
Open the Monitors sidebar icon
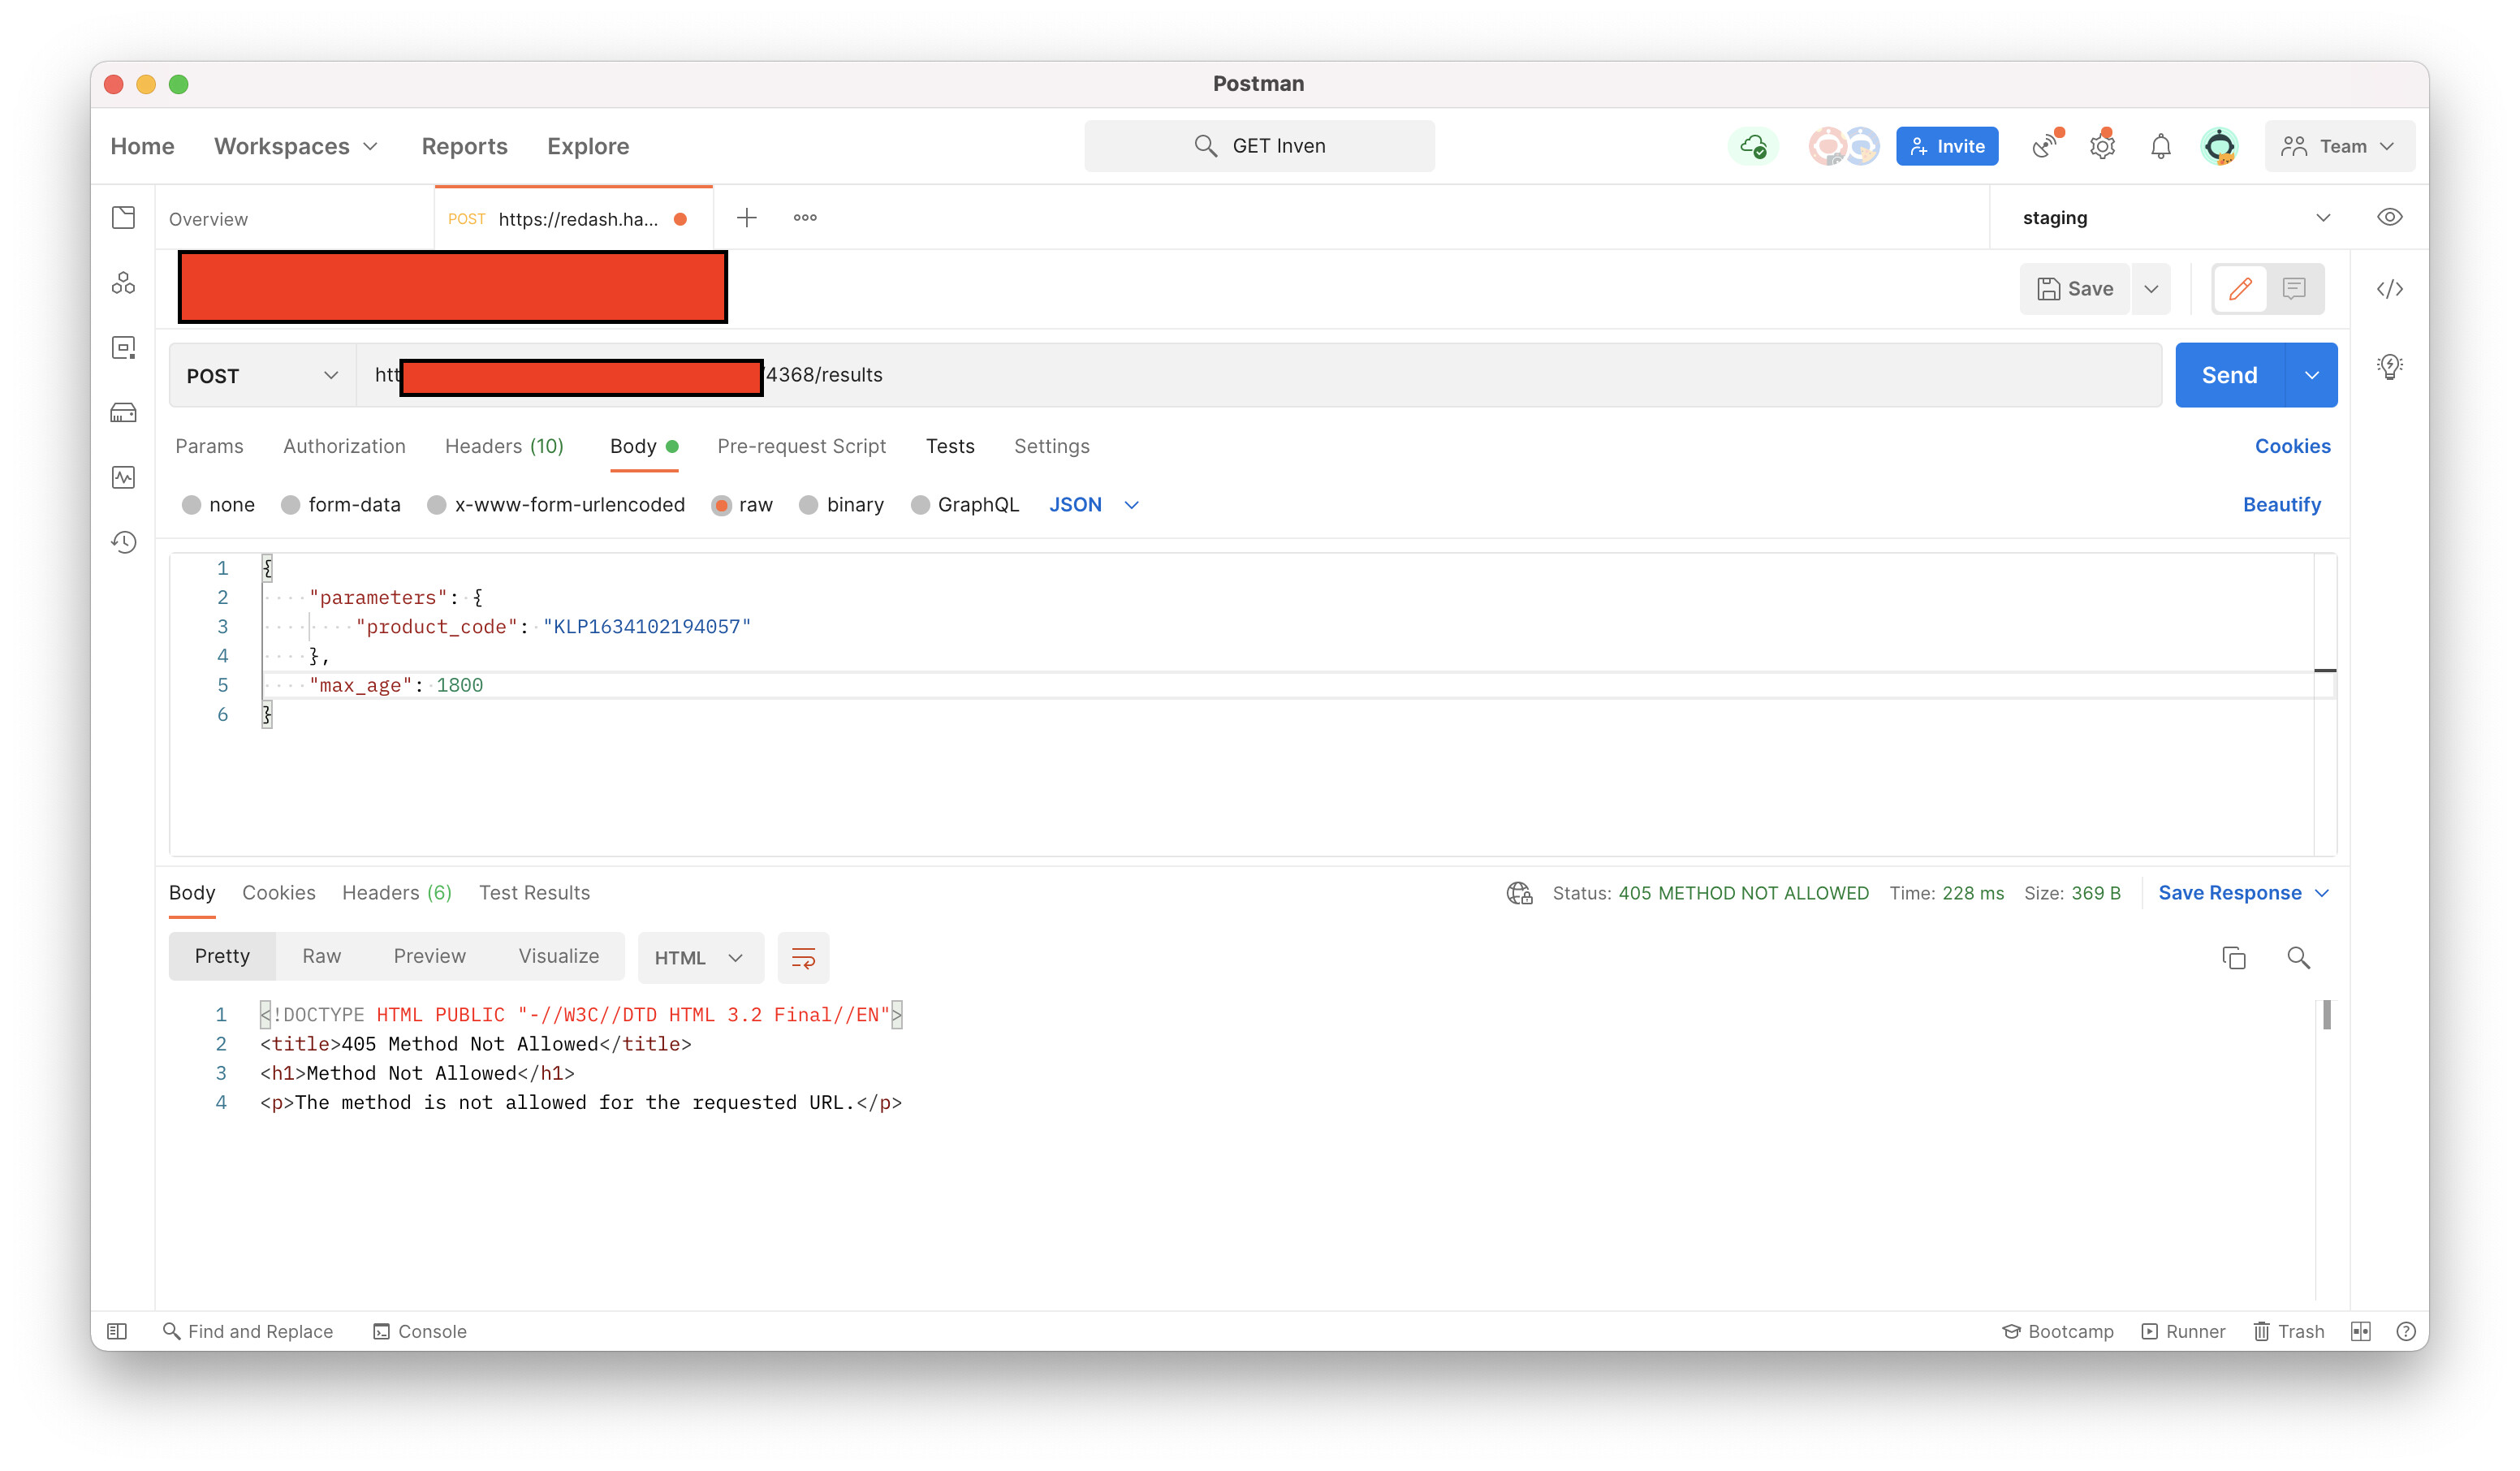pos(123,478)
